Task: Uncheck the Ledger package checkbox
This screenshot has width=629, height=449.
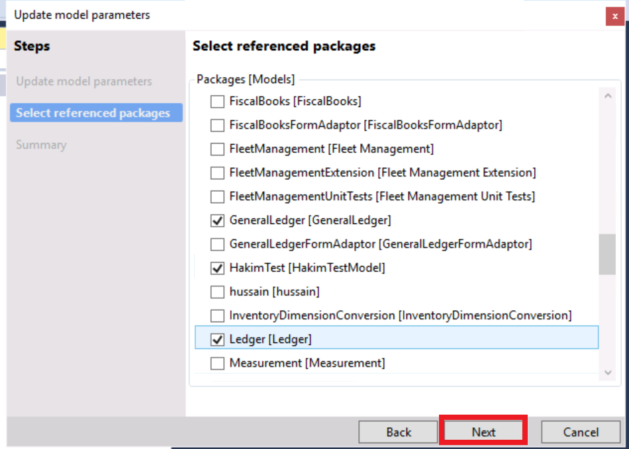Action: (217, 339)
